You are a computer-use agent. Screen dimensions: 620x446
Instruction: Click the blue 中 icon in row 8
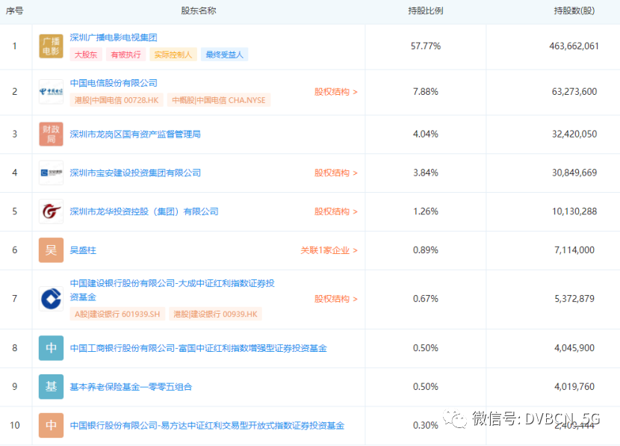click(x=51, y=348)
